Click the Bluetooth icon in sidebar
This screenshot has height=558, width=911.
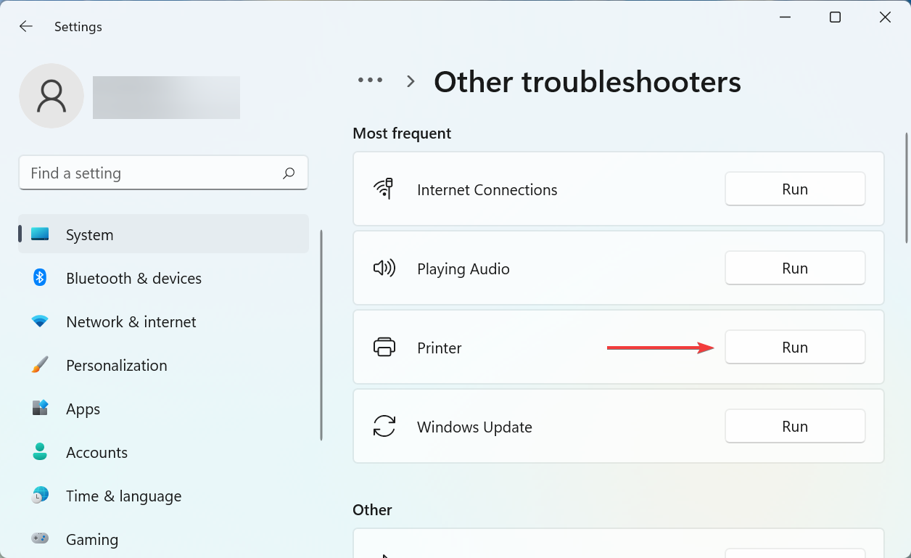click(40, 277)
